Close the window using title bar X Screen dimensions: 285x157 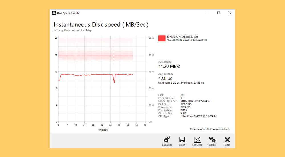(229, 13)
